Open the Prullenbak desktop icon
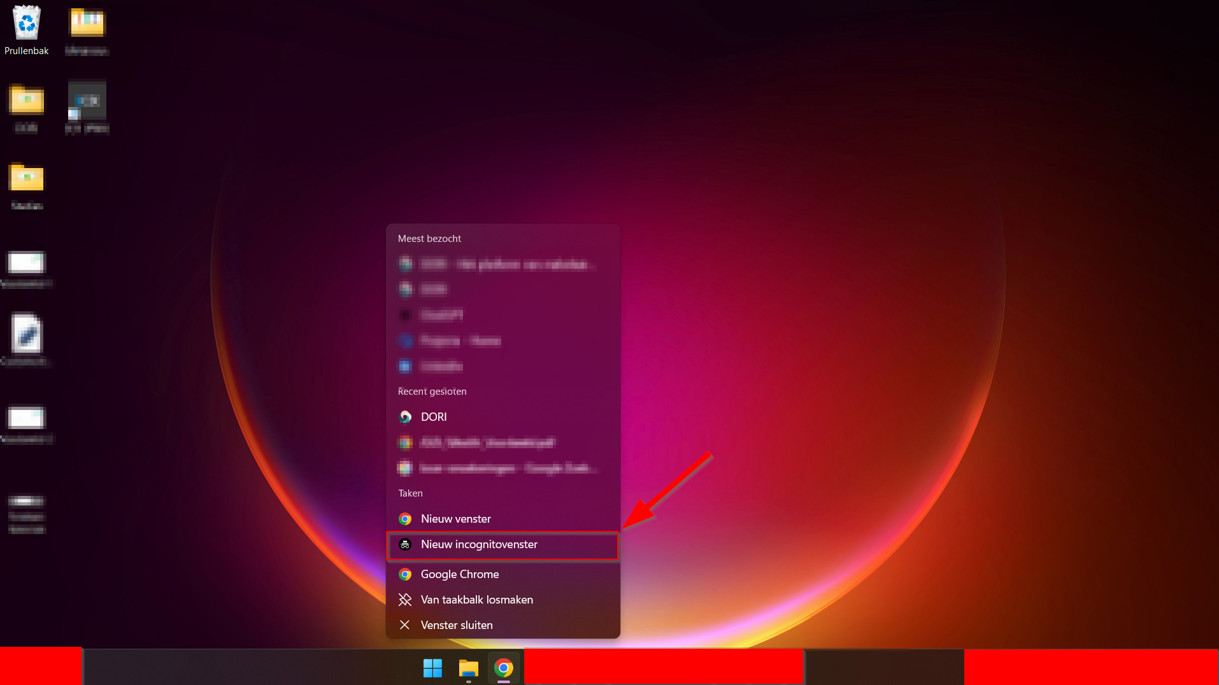This screenshot has width=1219, height=685. click(x=26, y=30)
